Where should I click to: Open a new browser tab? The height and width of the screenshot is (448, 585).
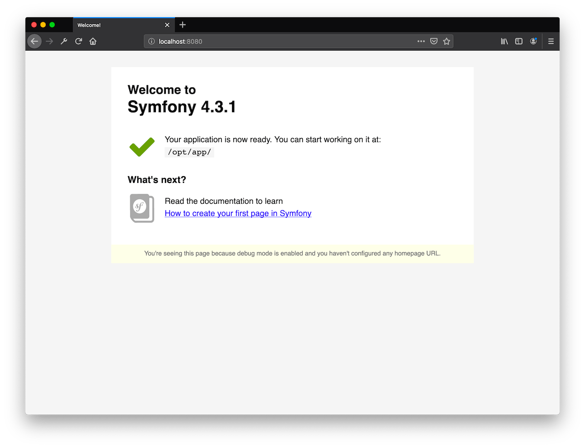pyautogui.click(x=183, y=25)
